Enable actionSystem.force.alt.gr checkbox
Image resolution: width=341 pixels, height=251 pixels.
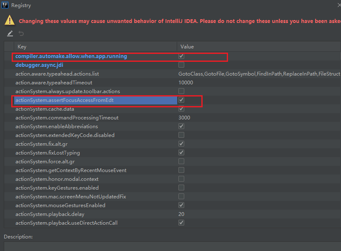click(x=181, y=161)
